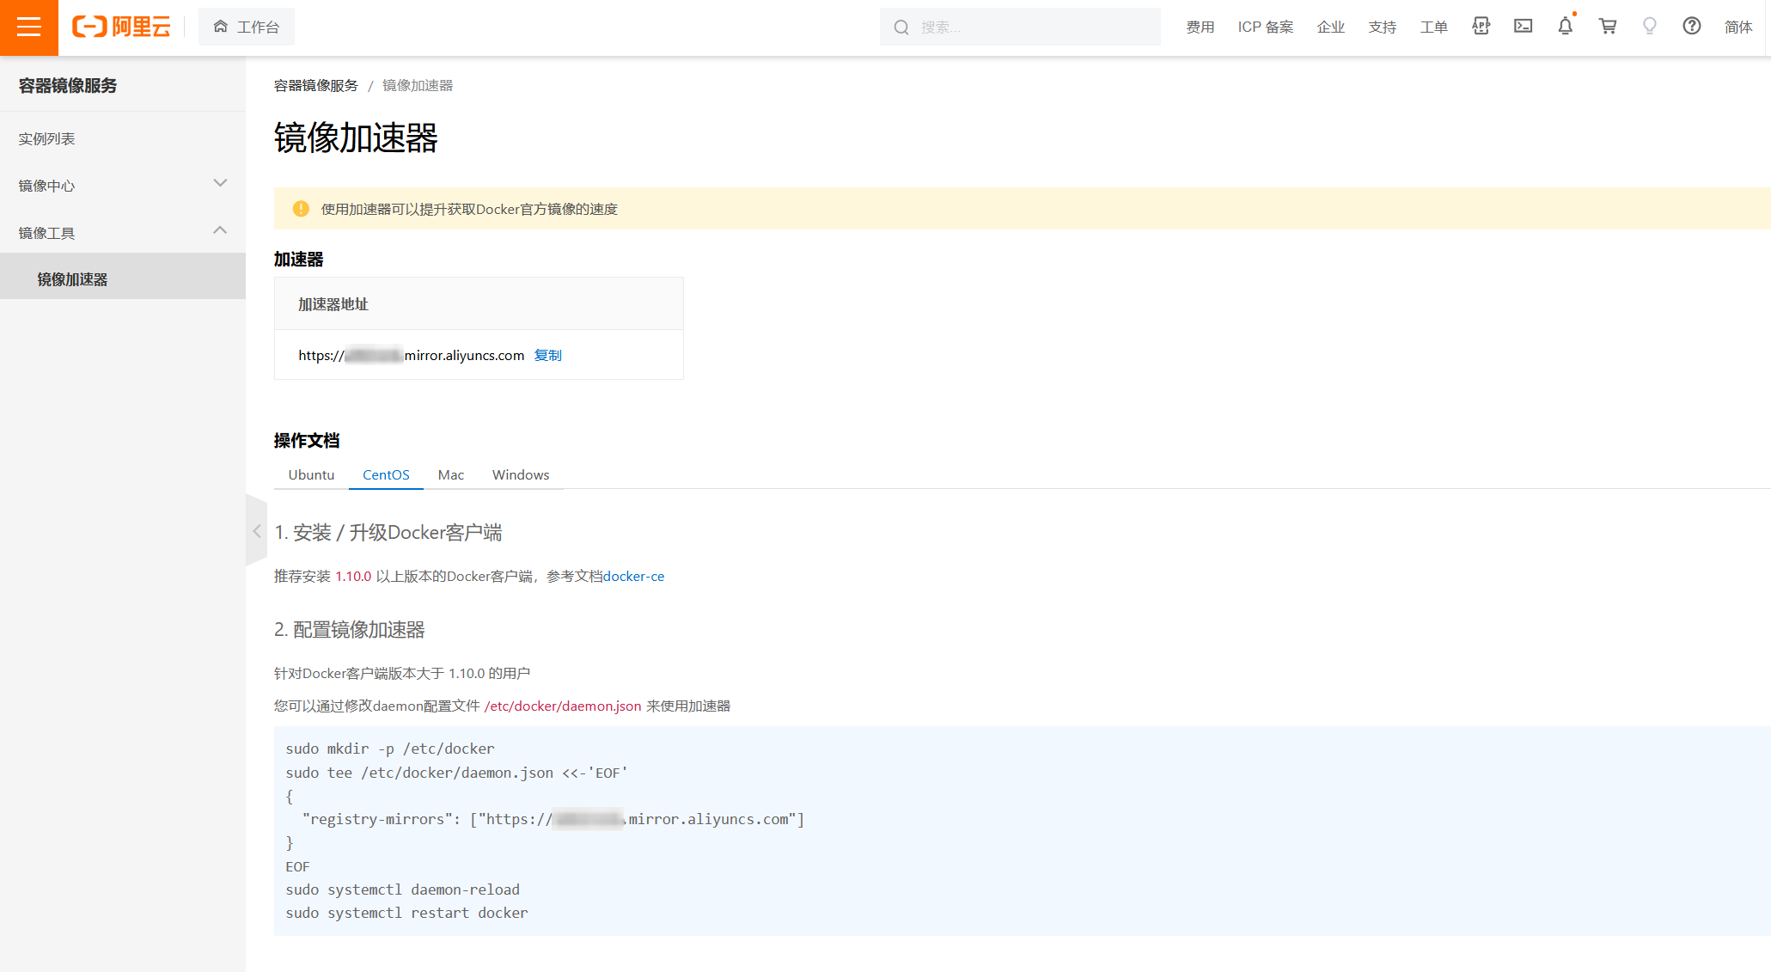Select the Mac documentation tab
1771x972 pixels.
(x=450, y=474)
